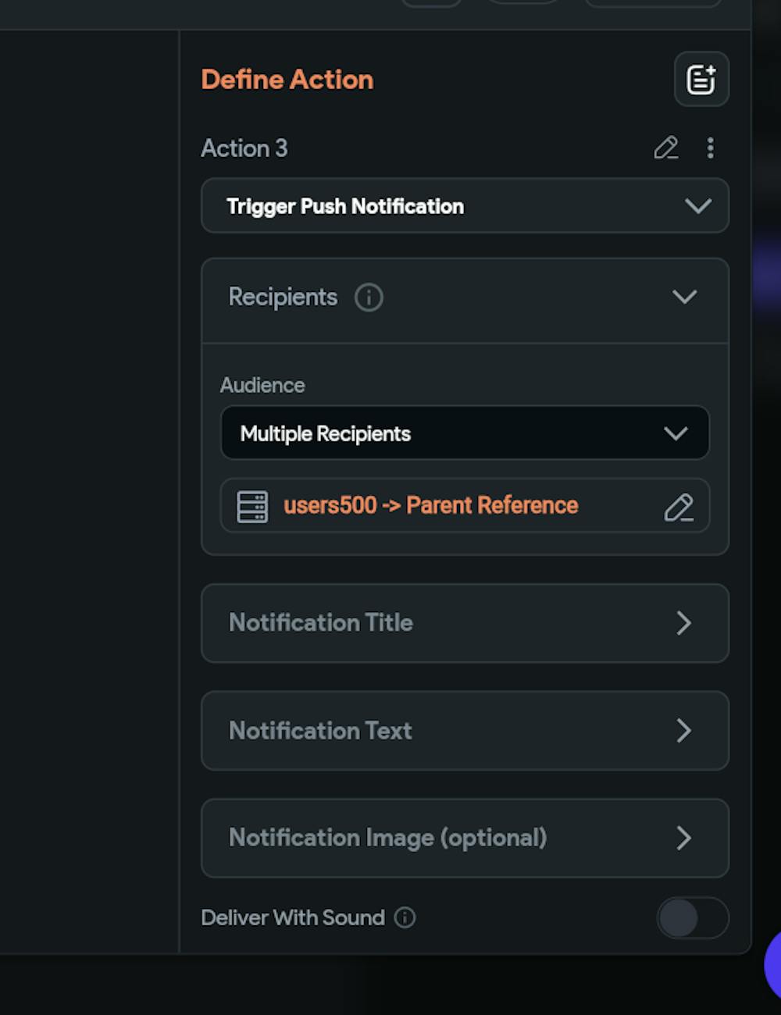This screenshot has width=781, height=1015.
Task: Click the add note icon beside Define Action
Action: pyautogui.click(x=701, y=80)
